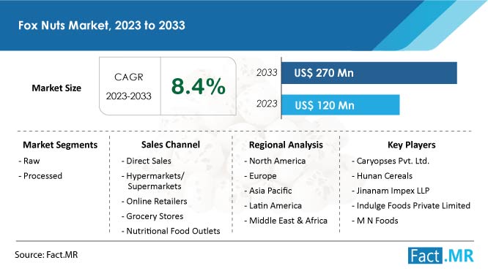Image resolution: width=488 pixels, height=271 pixels.
Task: Click the Regional Analysis heading
Action: [x=286, y=145]
